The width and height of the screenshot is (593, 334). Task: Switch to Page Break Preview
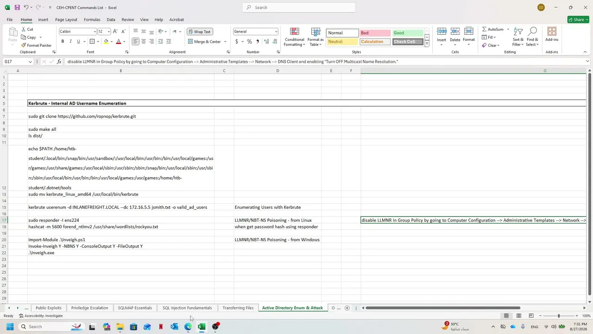click(531, 316)
